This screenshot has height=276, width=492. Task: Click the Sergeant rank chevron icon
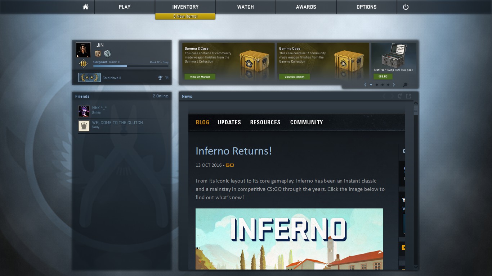point(83,64)
